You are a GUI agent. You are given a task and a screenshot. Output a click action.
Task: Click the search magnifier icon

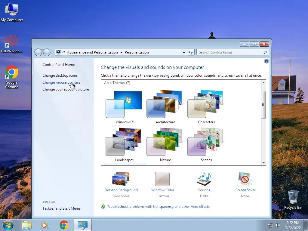pyautogui.click(x=265, y=52)
